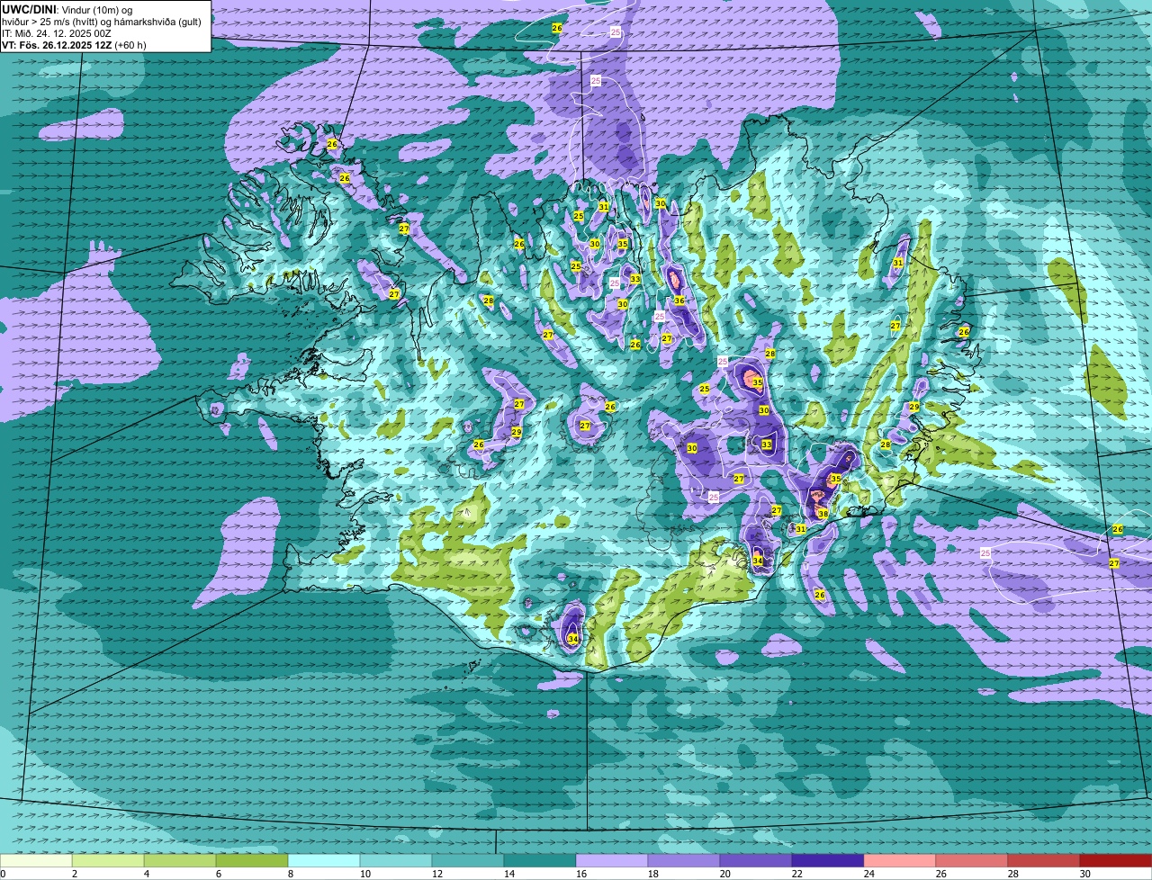The image size is (1152, 880).
Task: Click the tick label 28 on the color scale
Action: tap(1013, 874)
